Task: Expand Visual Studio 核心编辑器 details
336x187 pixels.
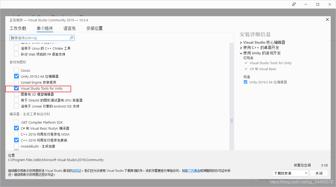Action: click(x=241, y=42)
